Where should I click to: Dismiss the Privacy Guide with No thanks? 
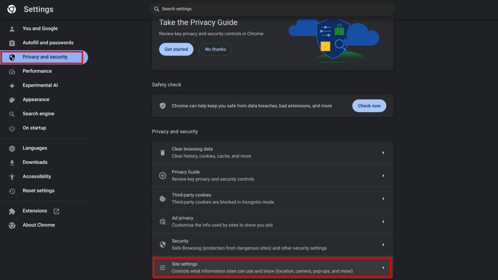tap(215, 49)
